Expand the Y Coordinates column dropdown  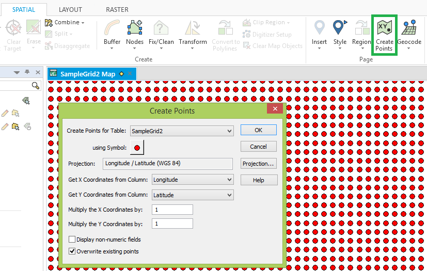(193, 195)
